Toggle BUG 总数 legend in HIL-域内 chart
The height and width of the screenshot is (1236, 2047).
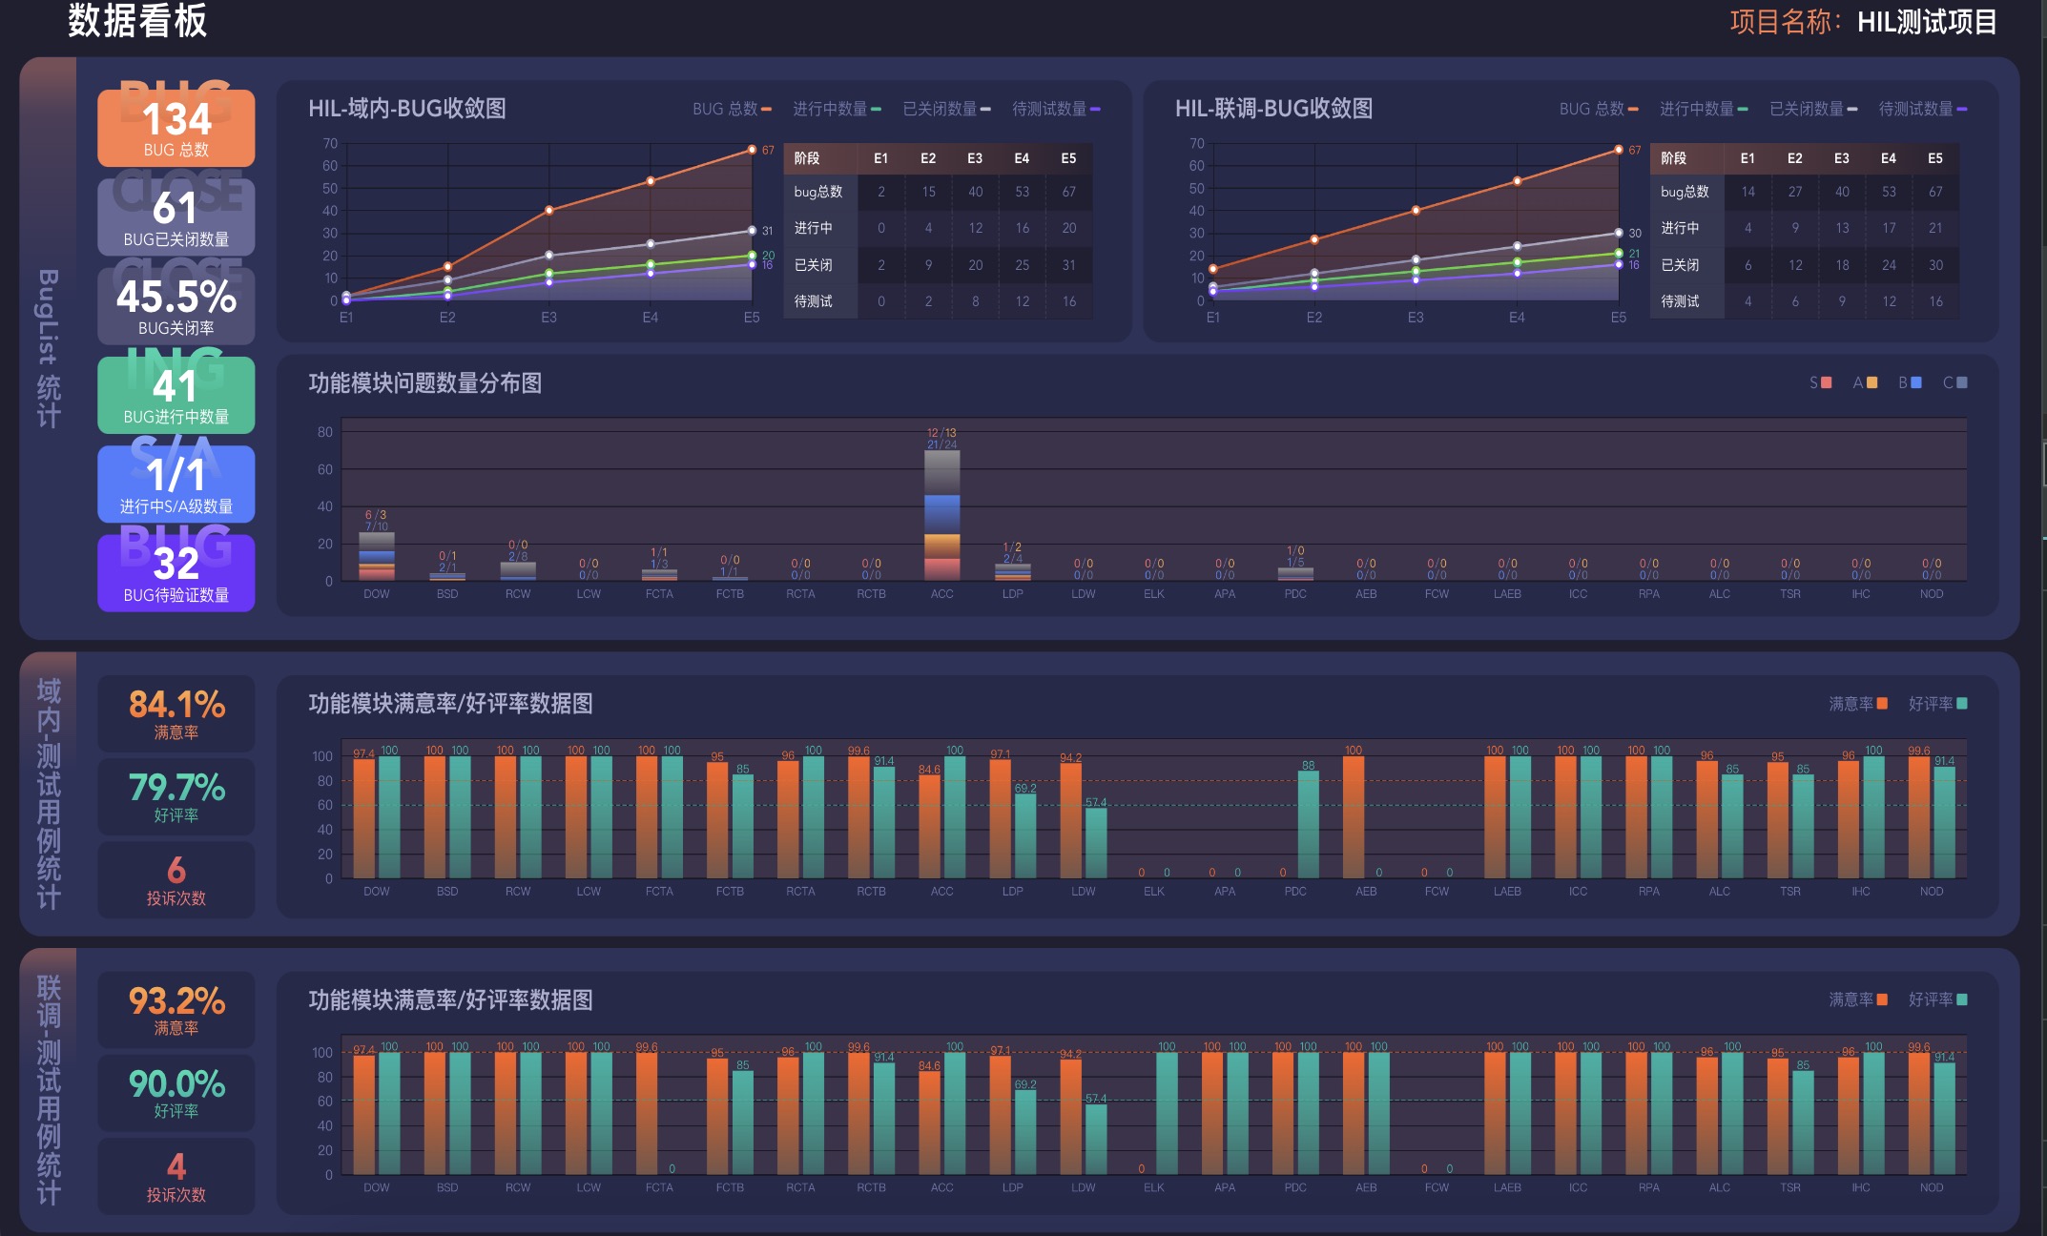pyautogui.click(x=732, y=109)
